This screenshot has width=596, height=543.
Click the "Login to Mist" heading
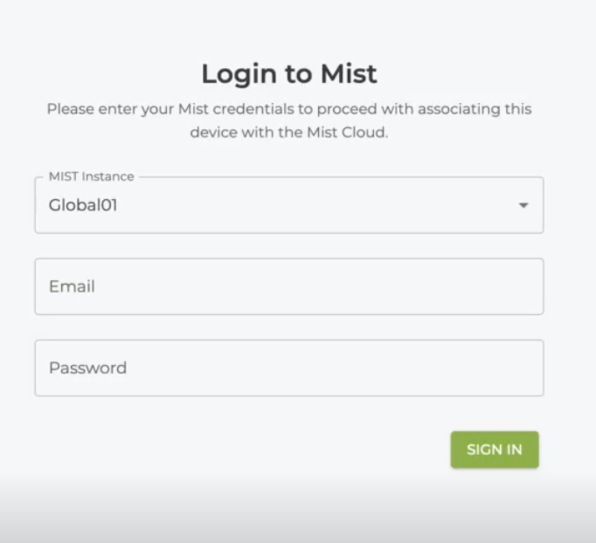288,74
